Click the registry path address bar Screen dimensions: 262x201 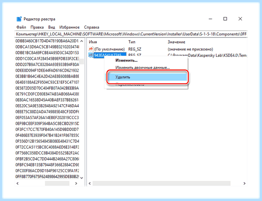(x=131, y=34)
